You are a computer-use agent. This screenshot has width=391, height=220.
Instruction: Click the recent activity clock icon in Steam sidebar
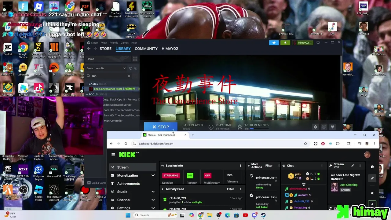pyautogui.click(x=130, y=68)
